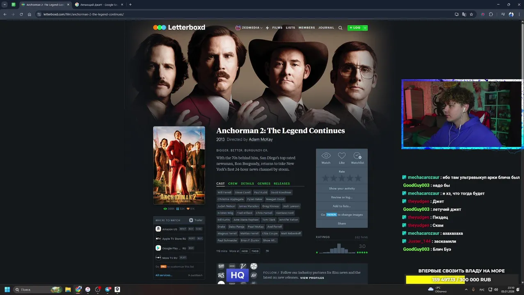Open the TMDB link
Viewport: 524px width, 295px height.
(255, 251)
